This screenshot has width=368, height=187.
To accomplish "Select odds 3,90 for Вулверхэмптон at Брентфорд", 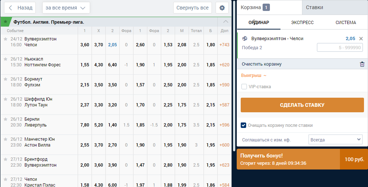I will [x=112, y=165].
